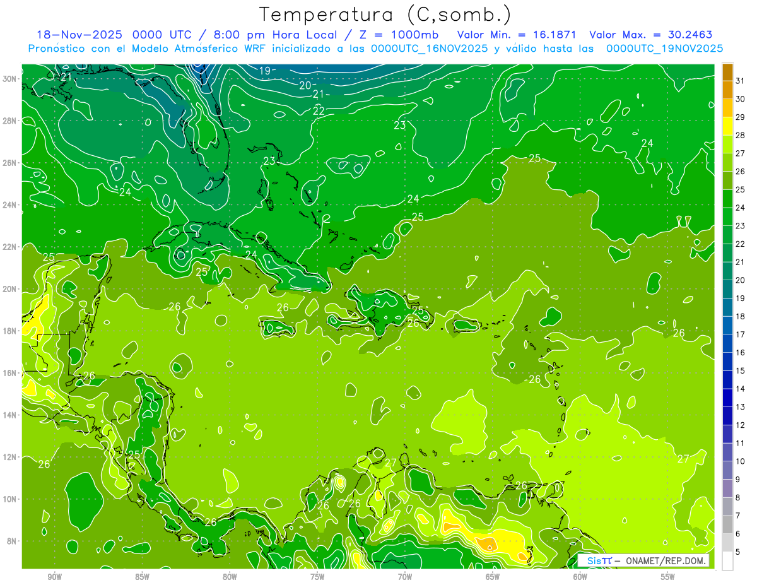Click the title "Temperatura (C,somb.)"
This screenshot has height=585, width=757.
[x=385, y=15]
